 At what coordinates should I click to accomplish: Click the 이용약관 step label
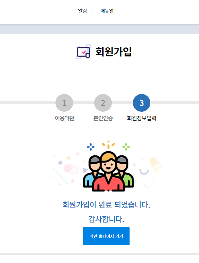(64, 118)
